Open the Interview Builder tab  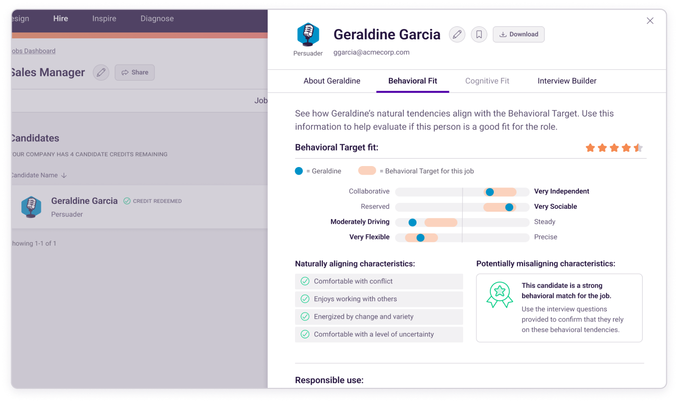coord(567,81)
